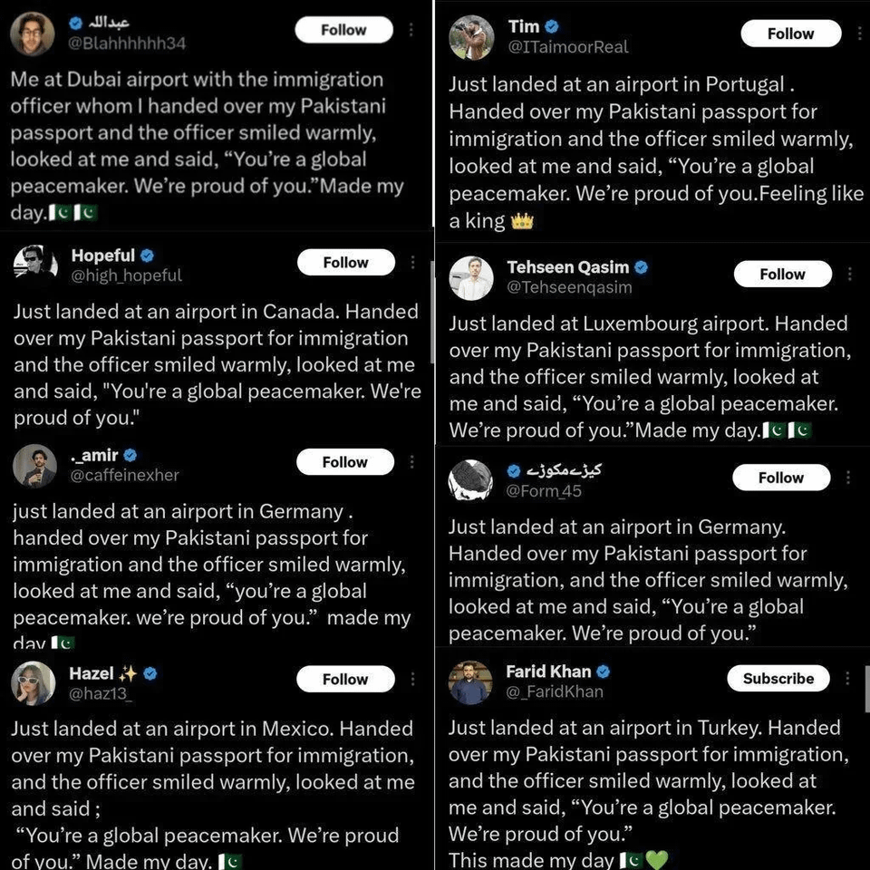Follow Hazel's account
This screenshot has height=870, width=870.
345,679
